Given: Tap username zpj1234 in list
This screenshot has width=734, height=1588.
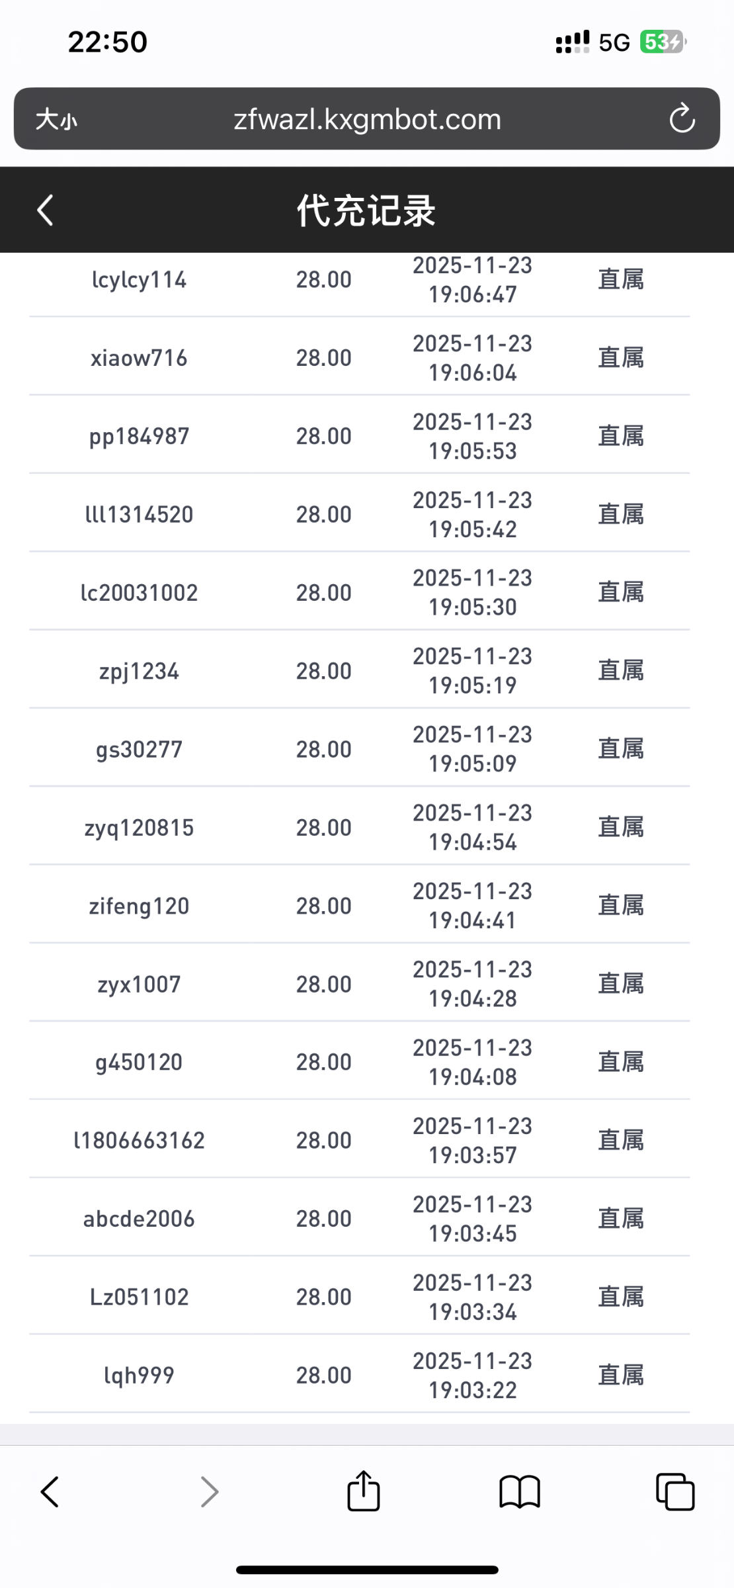Looking at the screenshot, I should 139,671.
